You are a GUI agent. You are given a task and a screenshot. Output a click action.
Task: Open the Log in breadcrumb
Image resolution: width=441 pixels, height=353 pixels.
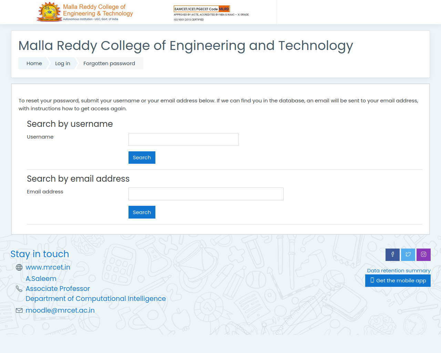pos(63,63)
